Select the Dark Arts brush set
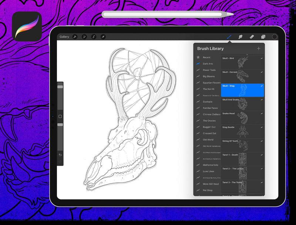The image size is (296, 225). tap(208, 64)
